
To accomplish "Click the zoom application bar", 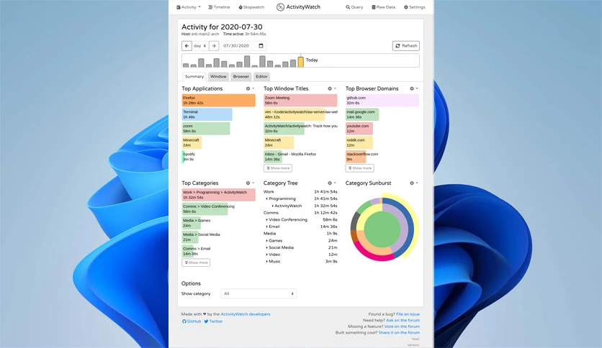I will [206, 129].
